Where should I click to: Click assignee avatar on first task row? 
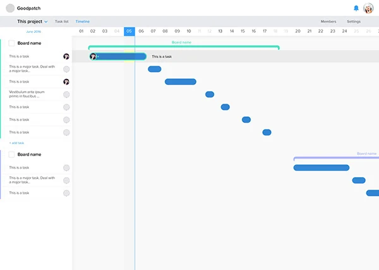click(x=66, y=56)
